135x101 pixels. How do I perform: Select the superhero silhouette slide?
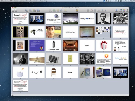pyautogui.click(x=37, y=32)
